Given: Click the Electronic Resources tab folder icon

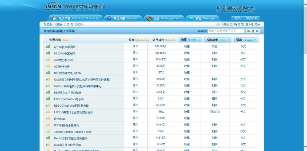Looking at the screenshot, I should pos(54,18).
